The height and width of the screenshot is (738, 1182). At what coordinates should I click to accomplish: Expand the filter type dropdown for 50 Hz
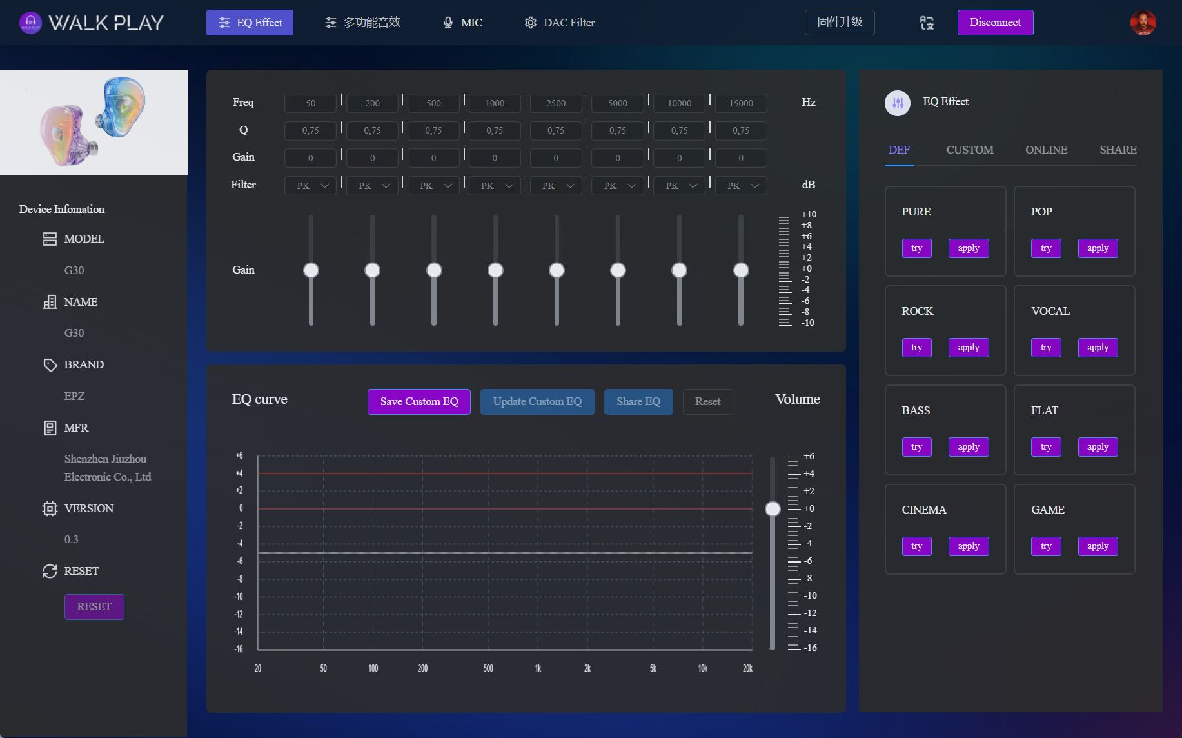(x=311, y=186)
